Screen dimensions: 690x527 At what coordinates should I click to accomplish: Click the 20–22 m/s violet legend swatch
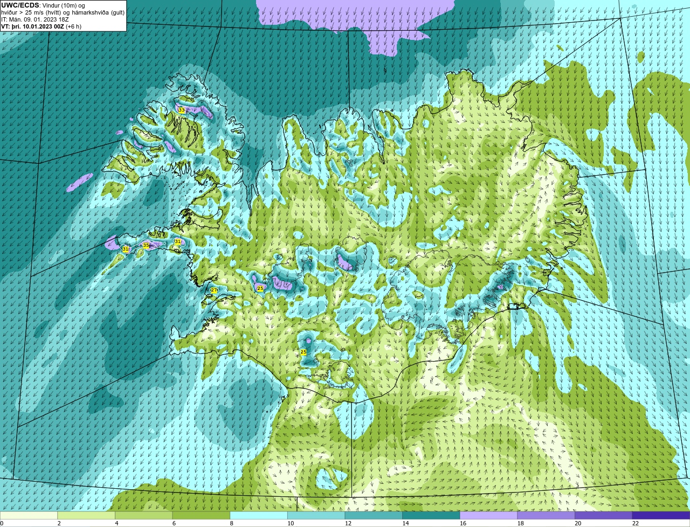point(604,515)
